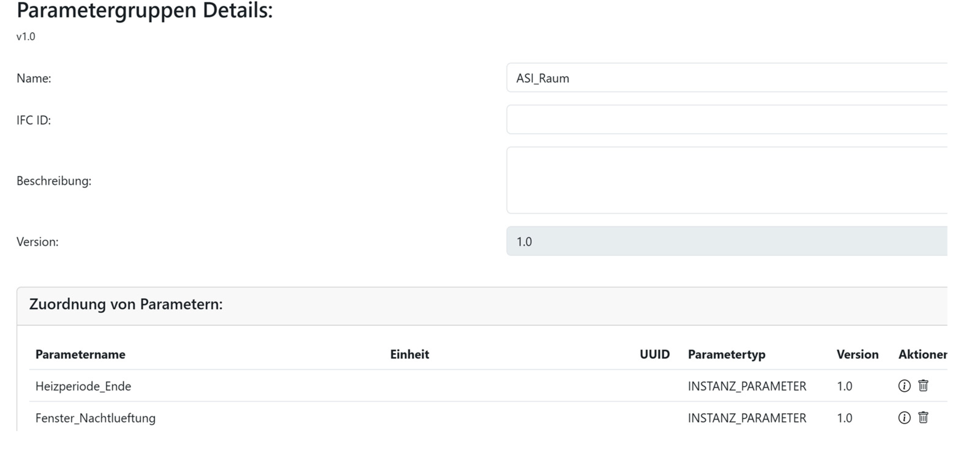Click the disabled Version field 1.0
The width and height of the screenshot is (958, 460).
point(725,241)
